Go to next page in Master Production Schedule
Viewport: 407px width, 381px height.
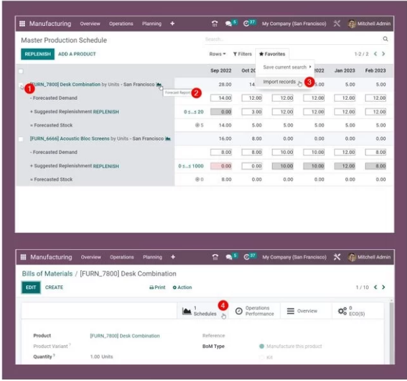[x=383, y=53]
